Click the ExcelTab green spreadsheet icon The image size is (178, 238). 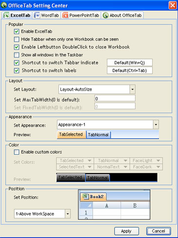coord(6,15)
